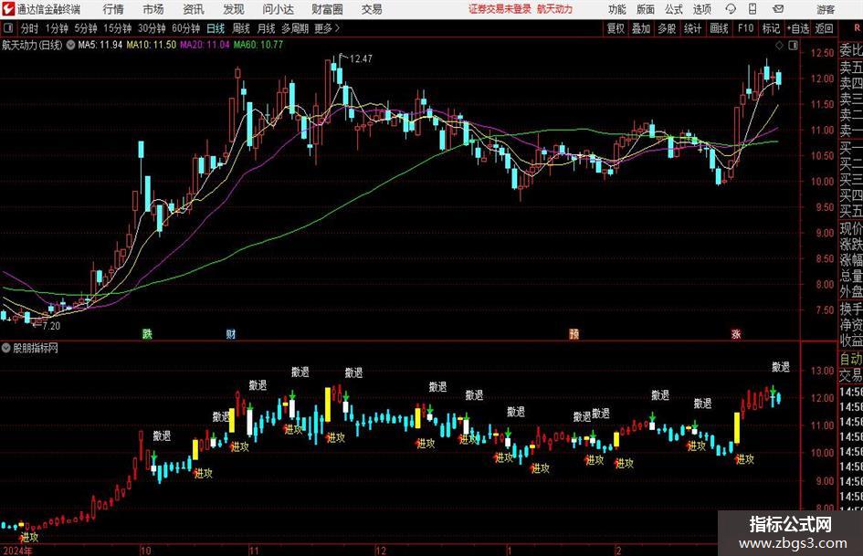Open the 交易 menu
This screenshot has width=863, height=556.
pos(372,9)
